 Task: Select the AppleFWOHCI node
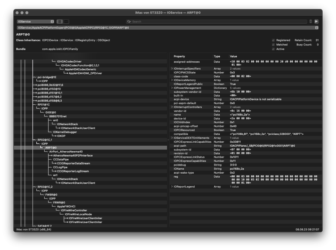[66, 207]
